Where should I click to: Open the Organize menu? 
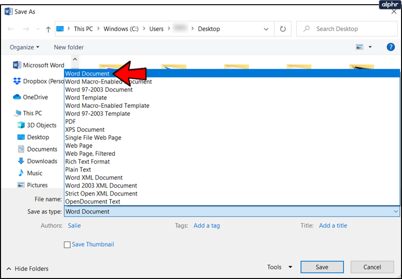[x=25, y=47]
